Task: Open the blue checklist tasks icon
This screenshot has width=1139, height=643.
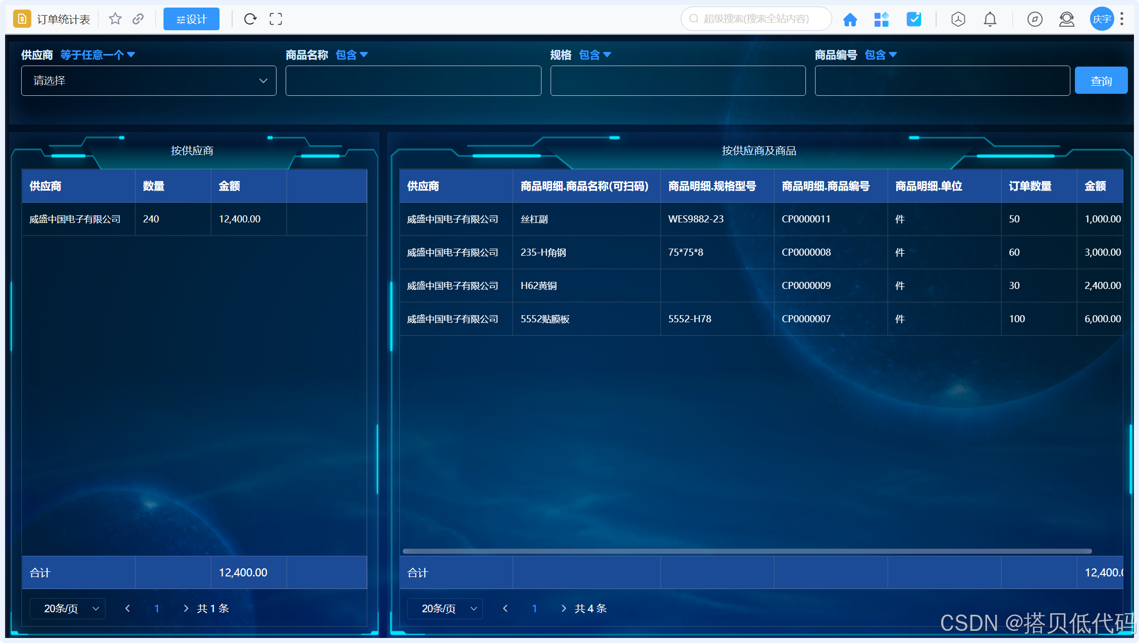Action: pyautogui.click(x=913, y=20)
